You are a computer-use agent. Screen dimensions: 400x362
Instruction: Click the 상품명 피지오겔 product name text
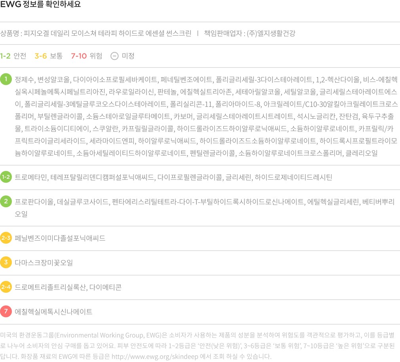pyautogui.click(x=96, y=33)
